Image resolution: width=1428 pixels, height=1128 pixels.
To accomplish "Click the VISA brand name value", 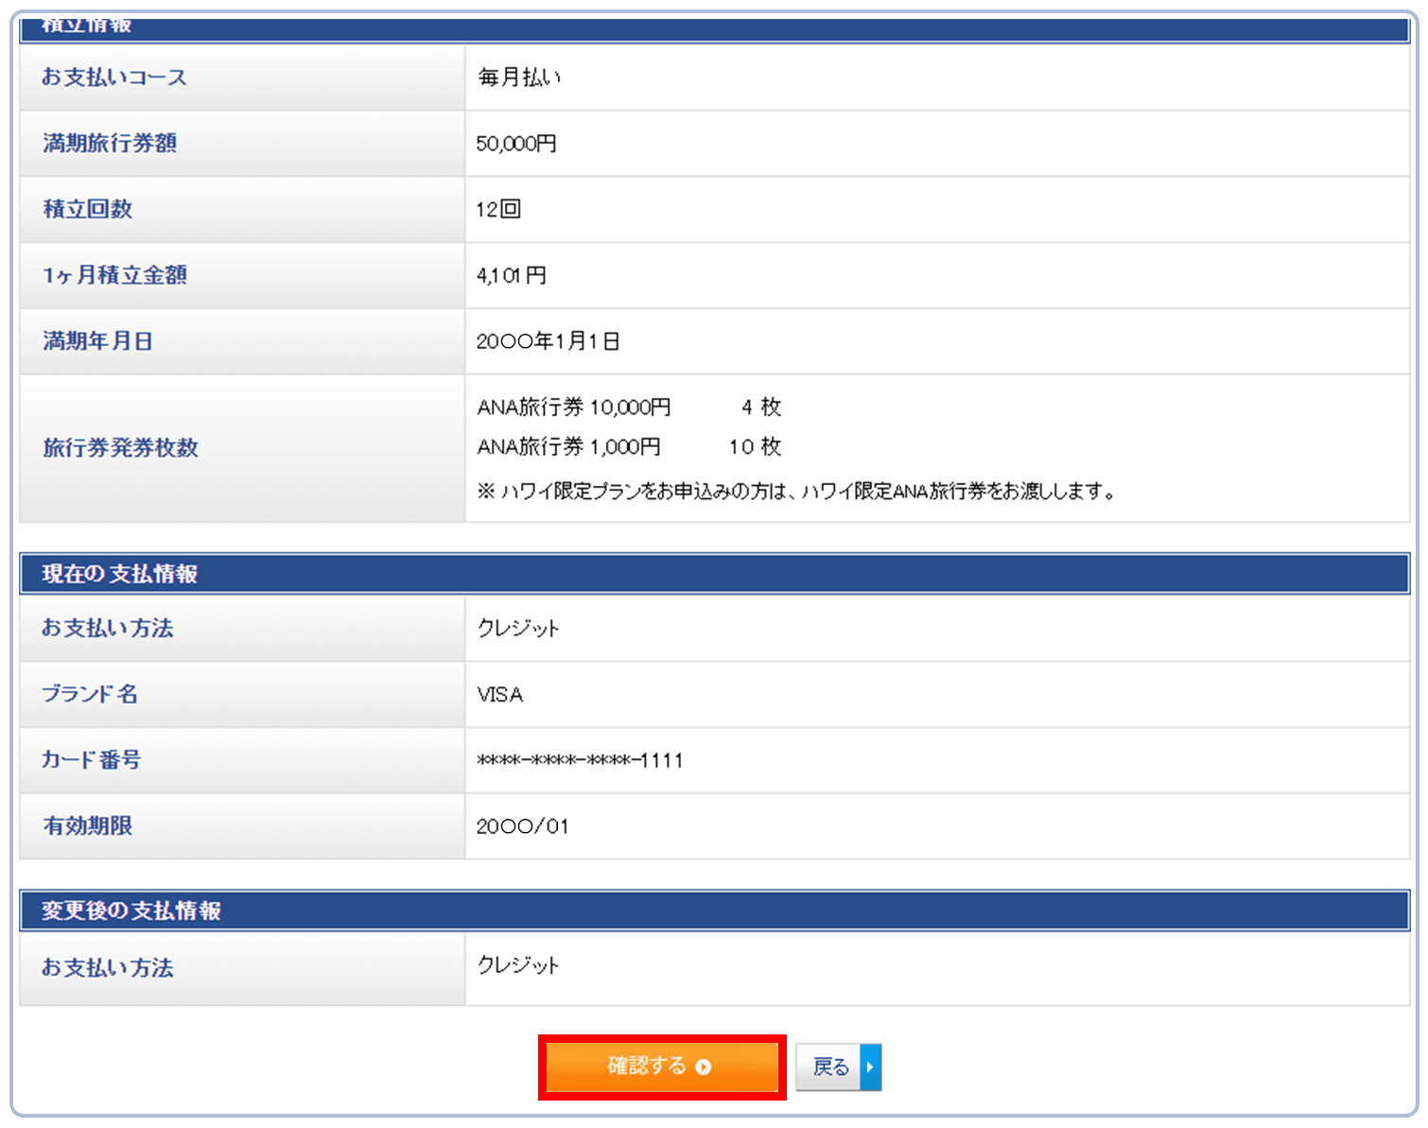I will pyautogui.click(x=500, y=695).
